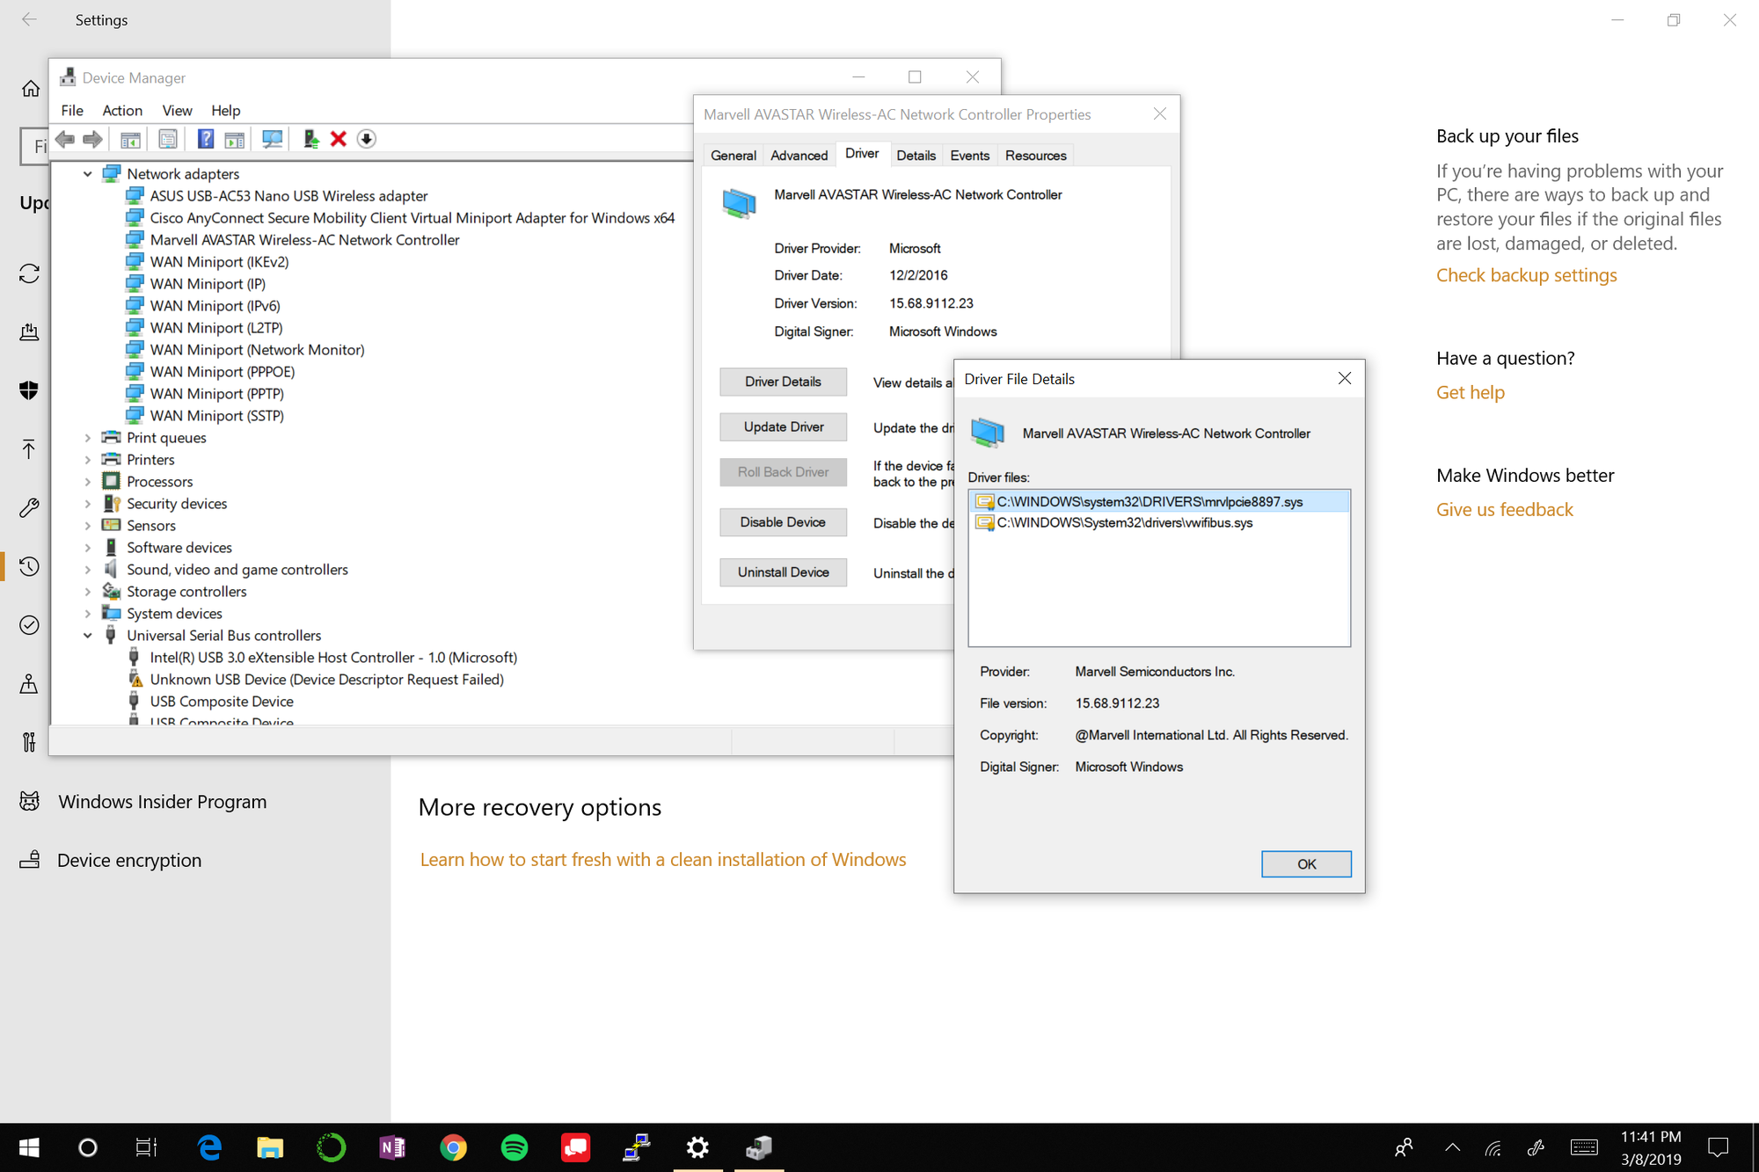Click the red X Uninstall device icon

(339, 139)
